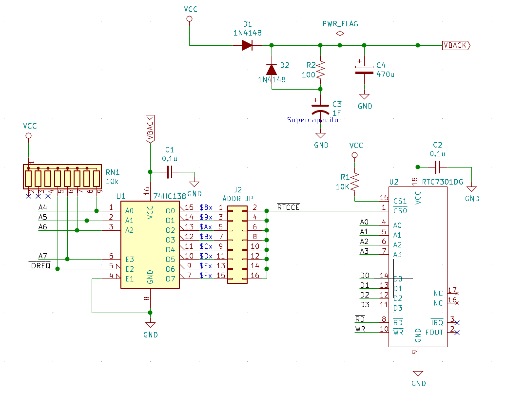
Task: Click the 10K value of R1
Action: [343, 186]
